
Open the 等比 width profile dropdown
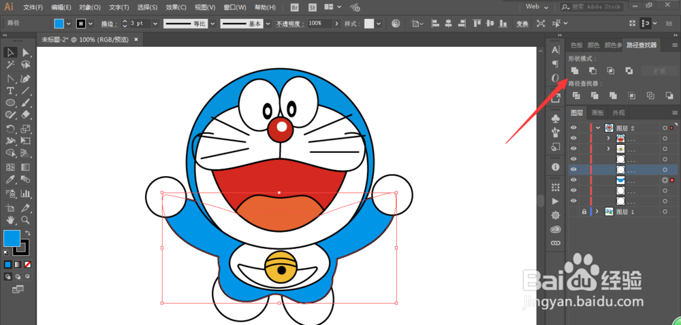pos(212,23)
